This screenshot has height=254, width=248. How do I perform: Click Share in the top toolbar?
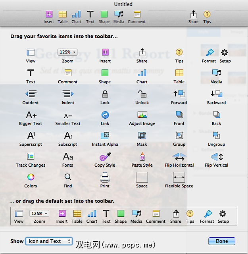[193, 15]
